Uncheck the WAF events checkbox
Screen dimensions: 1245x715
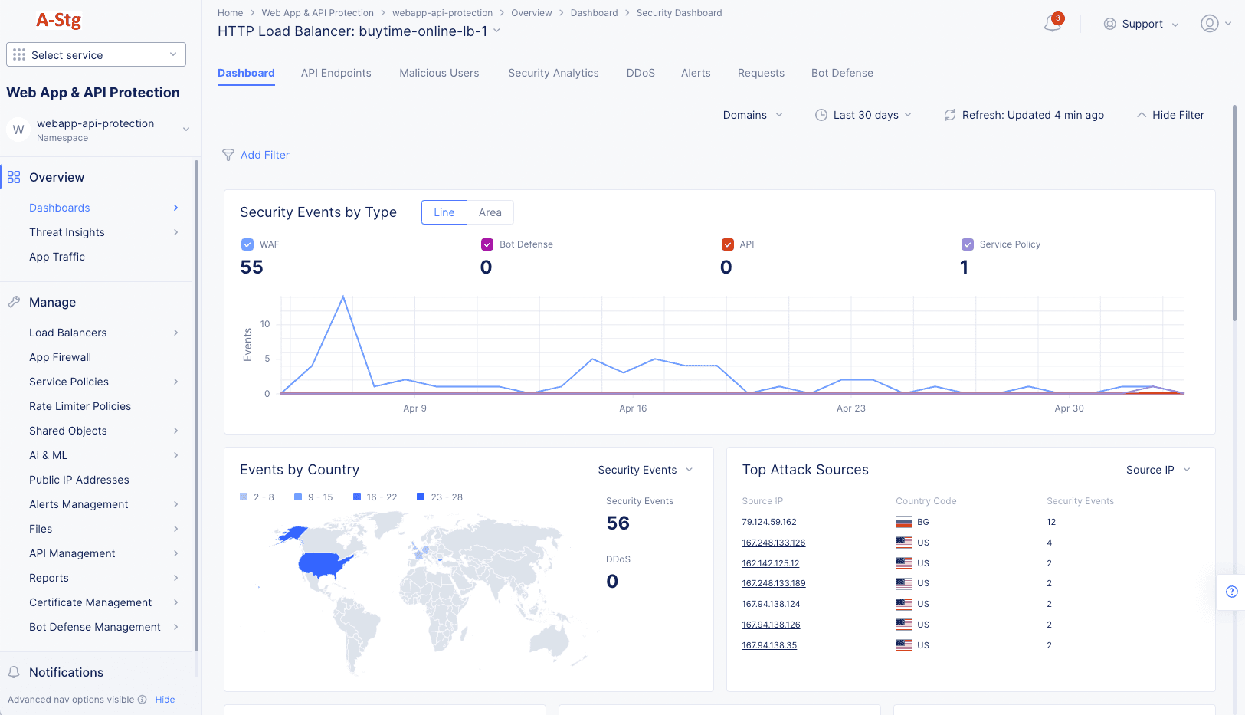coord(247,244)
